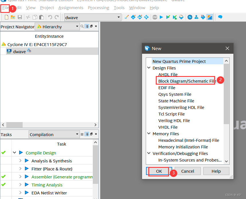Select Tcl Script File
Screen dimensions: 246x199
172,114
